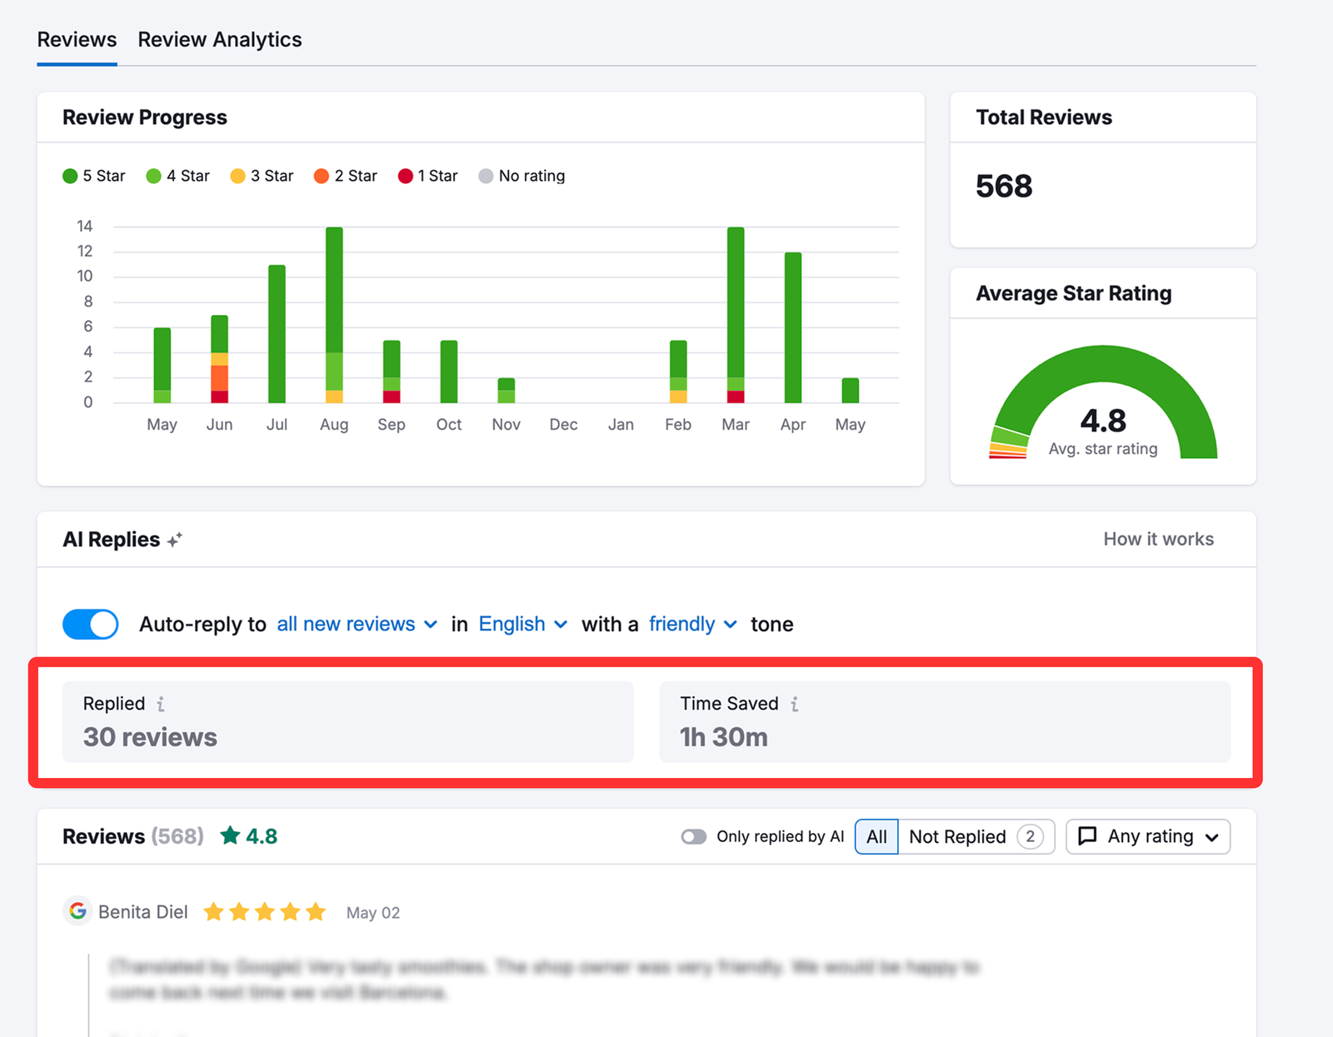Switch to the Review Analytics tab

[x=220, y=39]
